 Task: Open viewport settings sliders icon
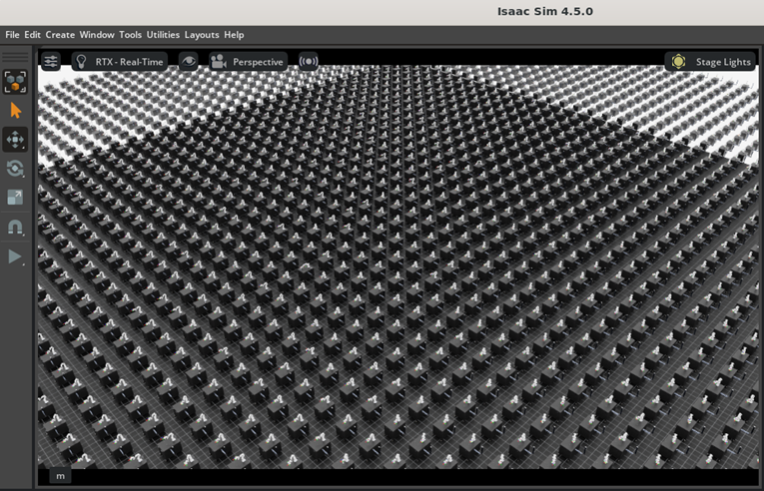[x=51, y=62]
